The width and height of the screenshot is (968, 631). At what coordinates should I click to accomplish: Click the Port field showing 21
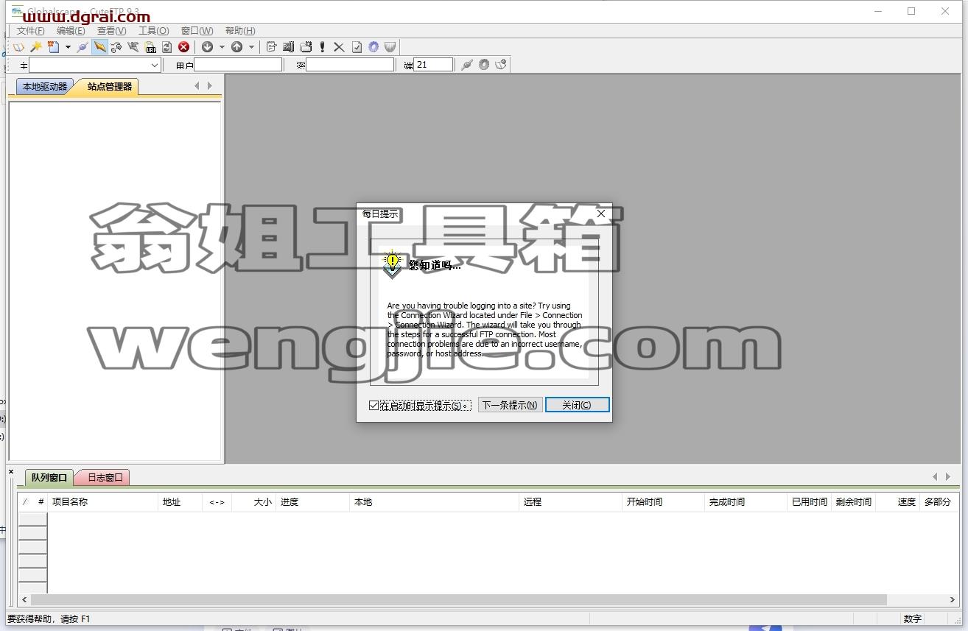433,65
